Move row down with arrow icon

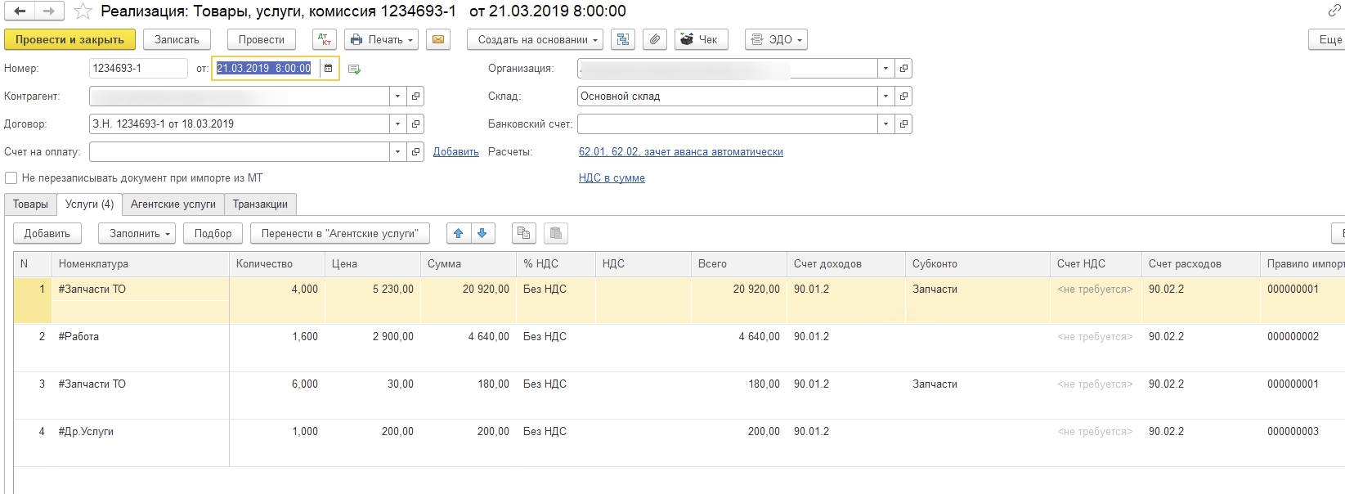point(482,233)
